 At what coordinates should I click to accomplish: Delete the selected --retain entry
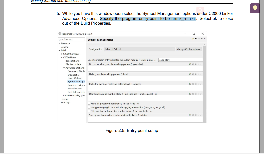pyautogui.click(x=193, y=115)
